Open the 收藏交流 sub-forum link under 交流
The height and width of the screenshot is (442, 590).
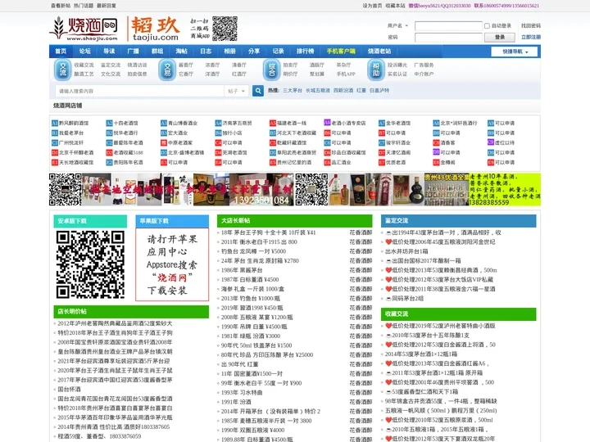[84, 65]
